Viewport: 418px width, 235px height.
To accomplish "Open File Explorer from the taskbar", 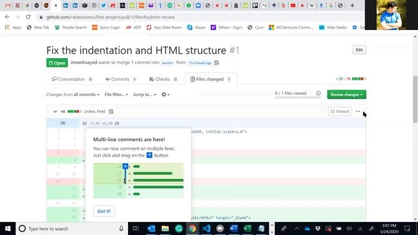I will (x=165, y=228).
